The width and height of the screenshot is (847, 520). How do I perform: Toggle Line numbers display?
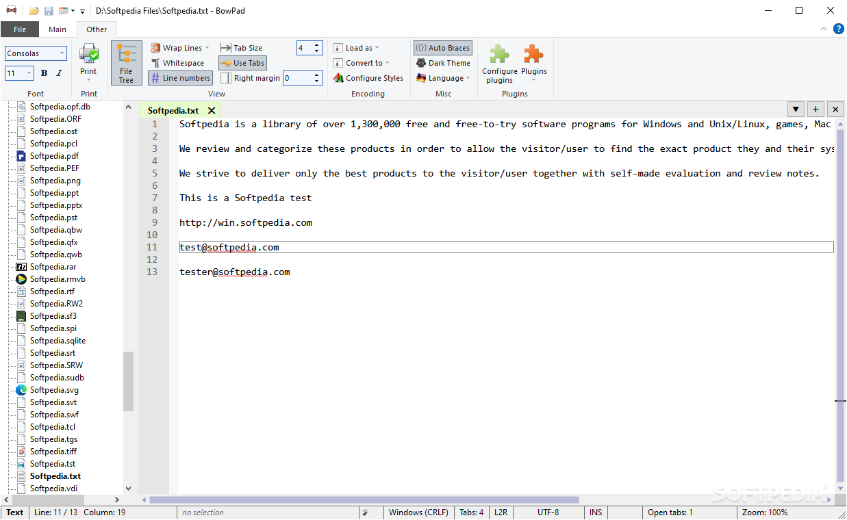pyautogui.click(x=180, y=78)
